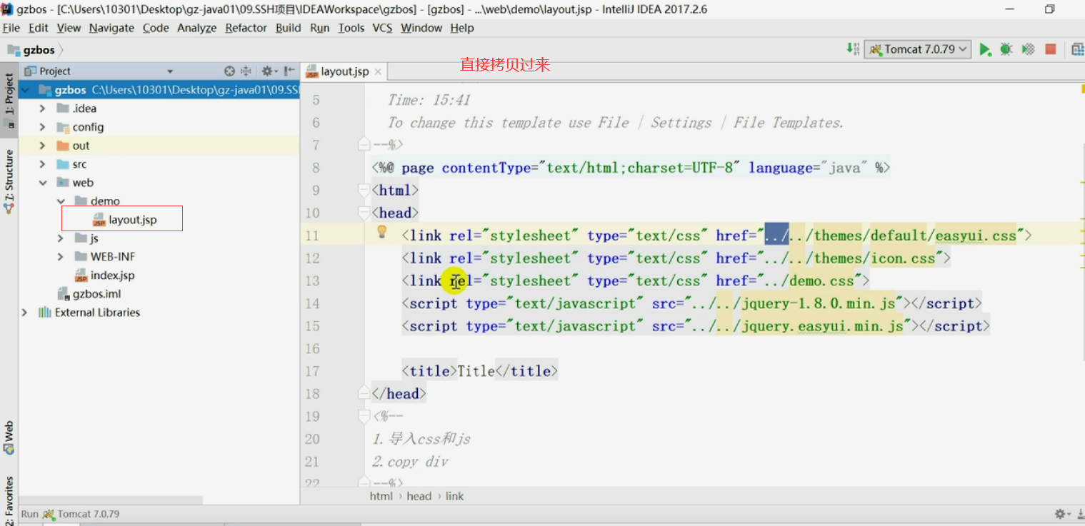
Task: Hide the Project tool window icon
Action: point(289,71)
